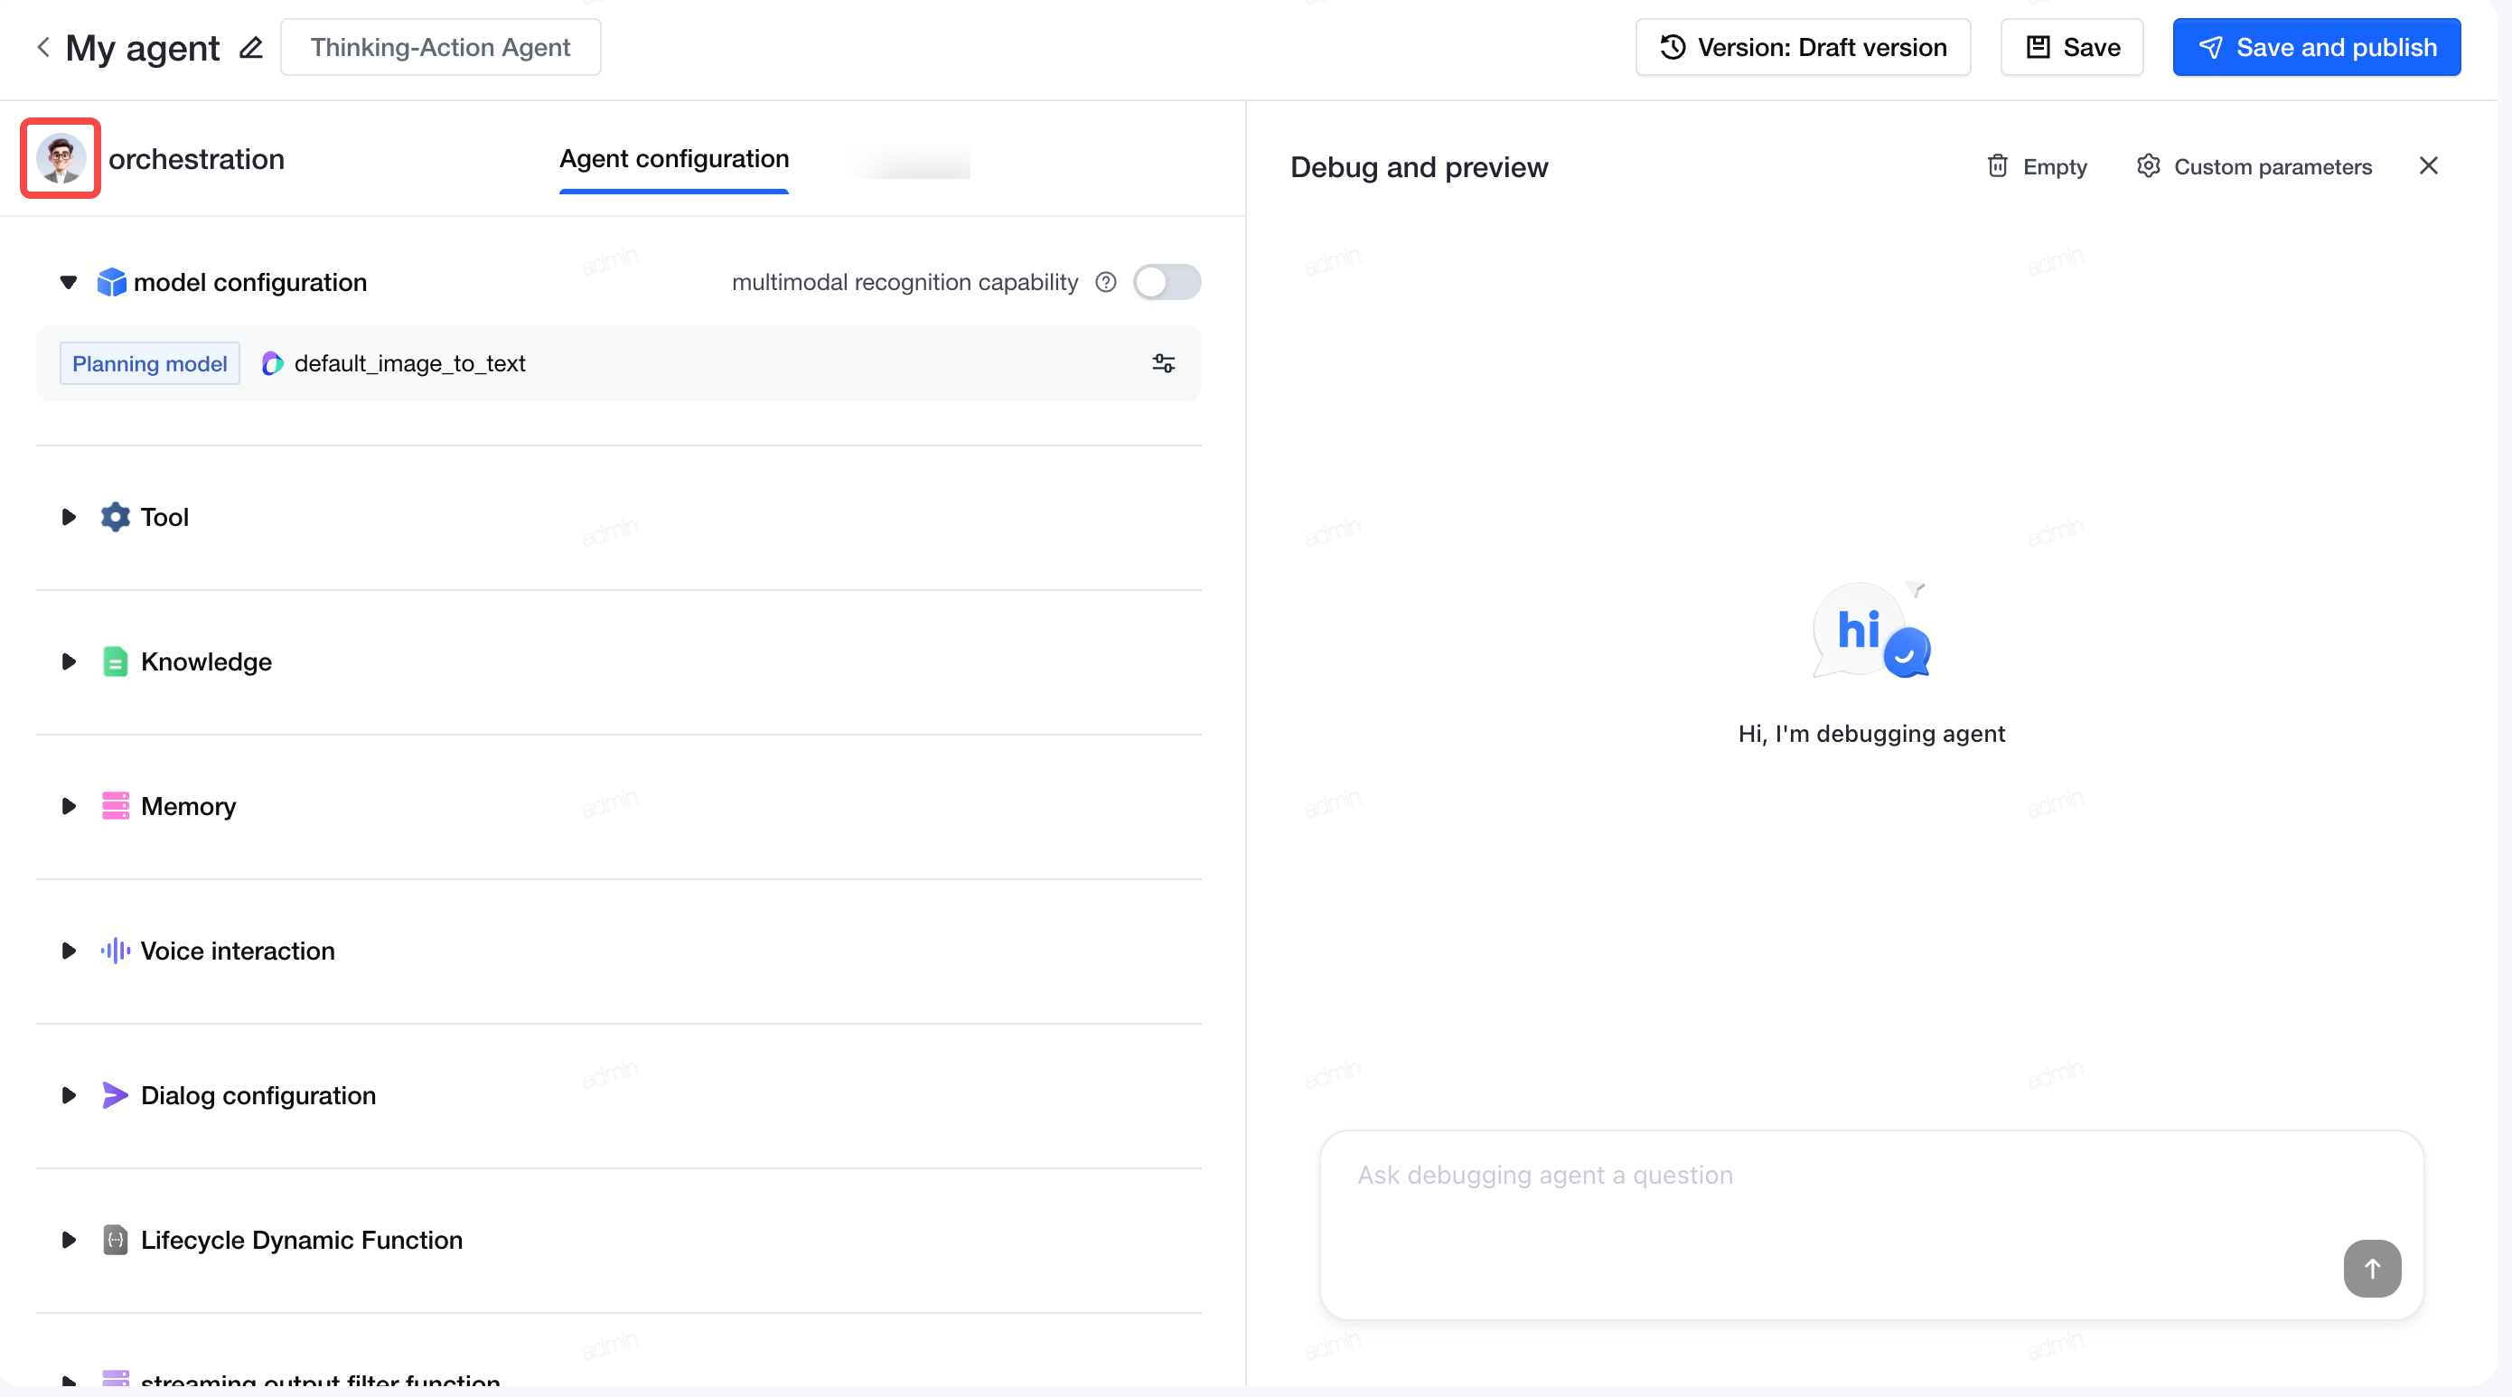Click the pencil icon to rename My agent

coord(250,47)
